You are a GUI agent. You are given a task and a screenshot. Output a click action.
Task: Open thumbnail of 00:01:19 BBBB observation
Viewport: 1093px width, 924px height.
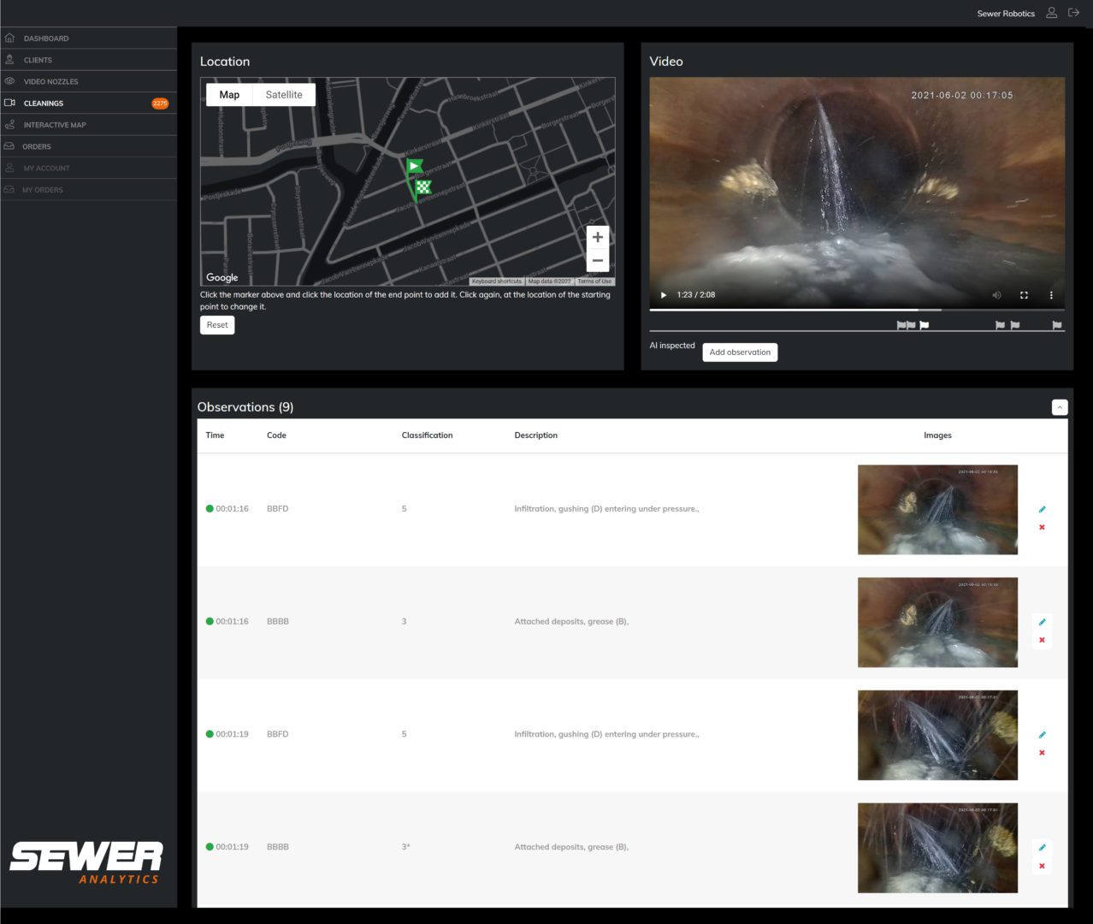[x=937, y=848]
